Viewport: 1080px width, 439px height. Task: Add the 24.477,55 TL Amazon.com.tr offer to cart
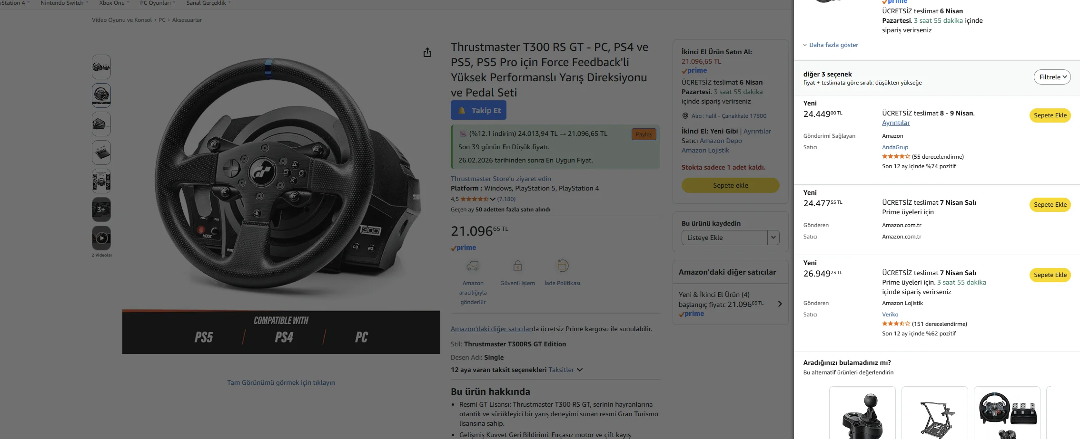click(x=1050, y=205)
